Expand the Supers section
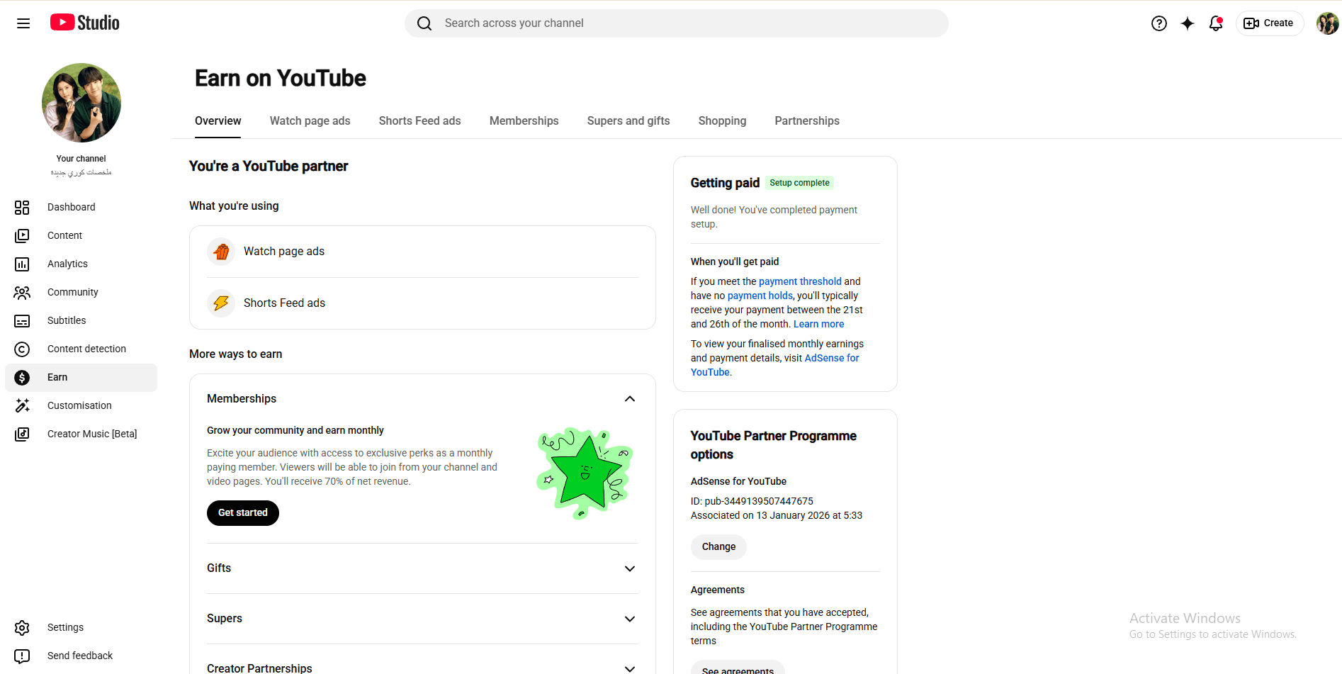Screen dimensions: 1342x674 (630, 619)
